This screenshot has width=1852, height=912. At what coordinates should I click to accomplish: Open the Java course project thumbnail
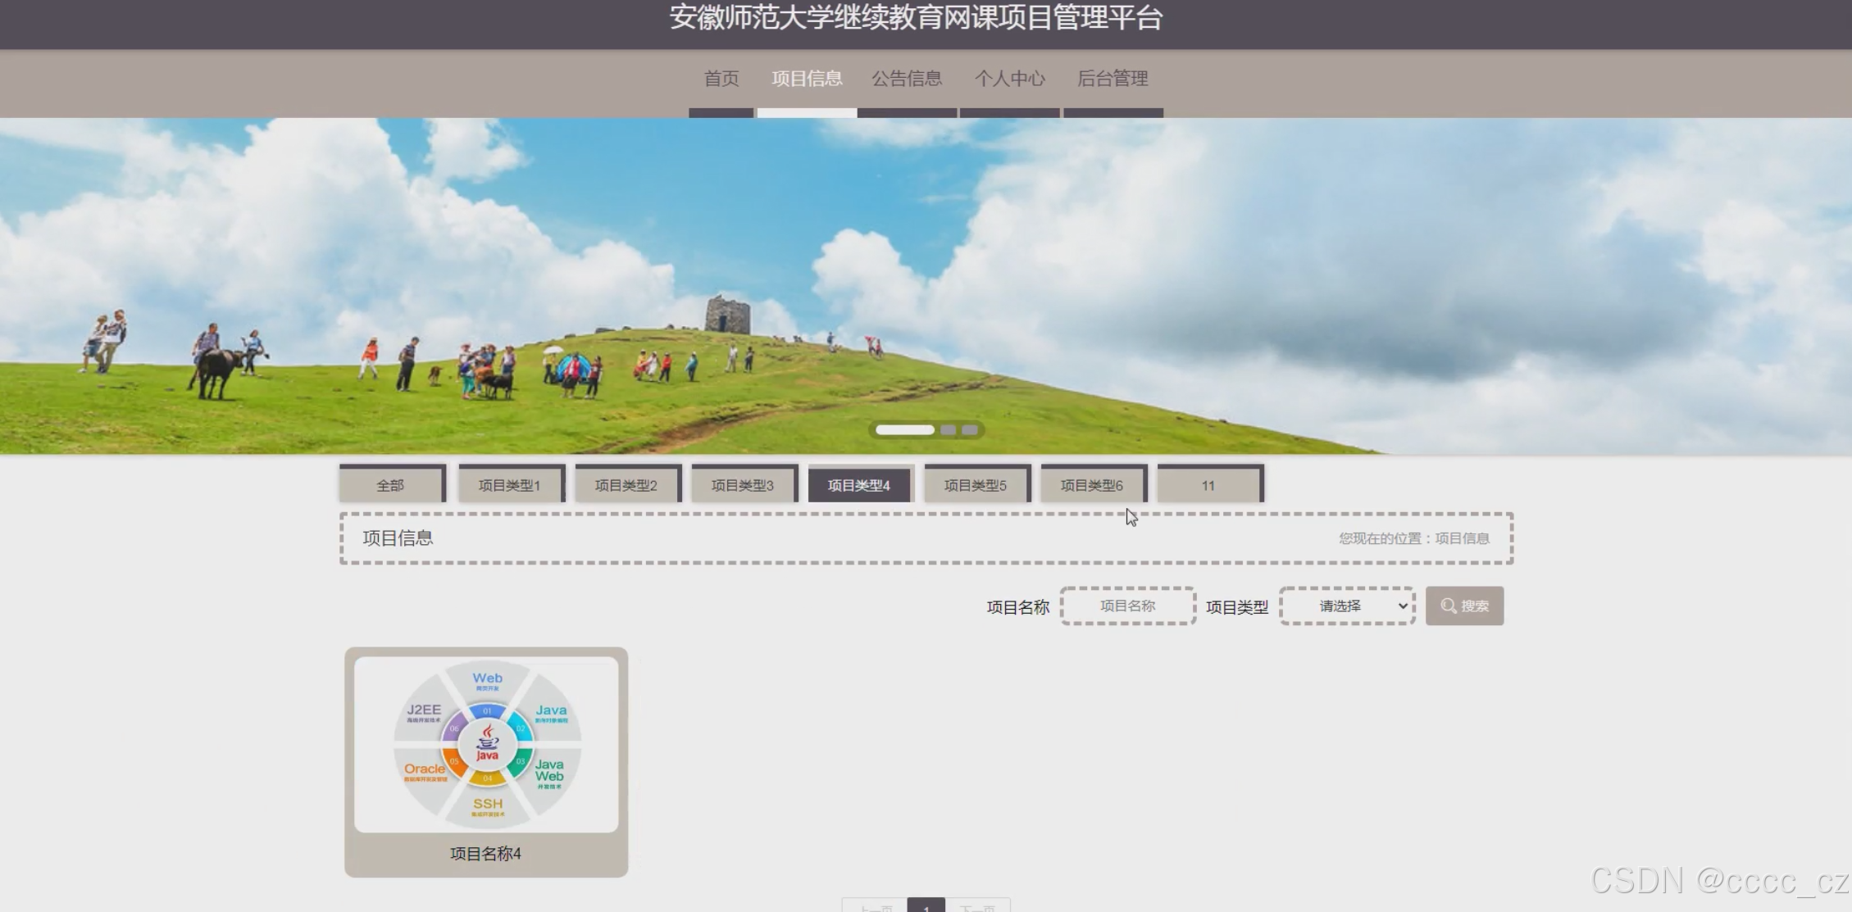[487, 744]
